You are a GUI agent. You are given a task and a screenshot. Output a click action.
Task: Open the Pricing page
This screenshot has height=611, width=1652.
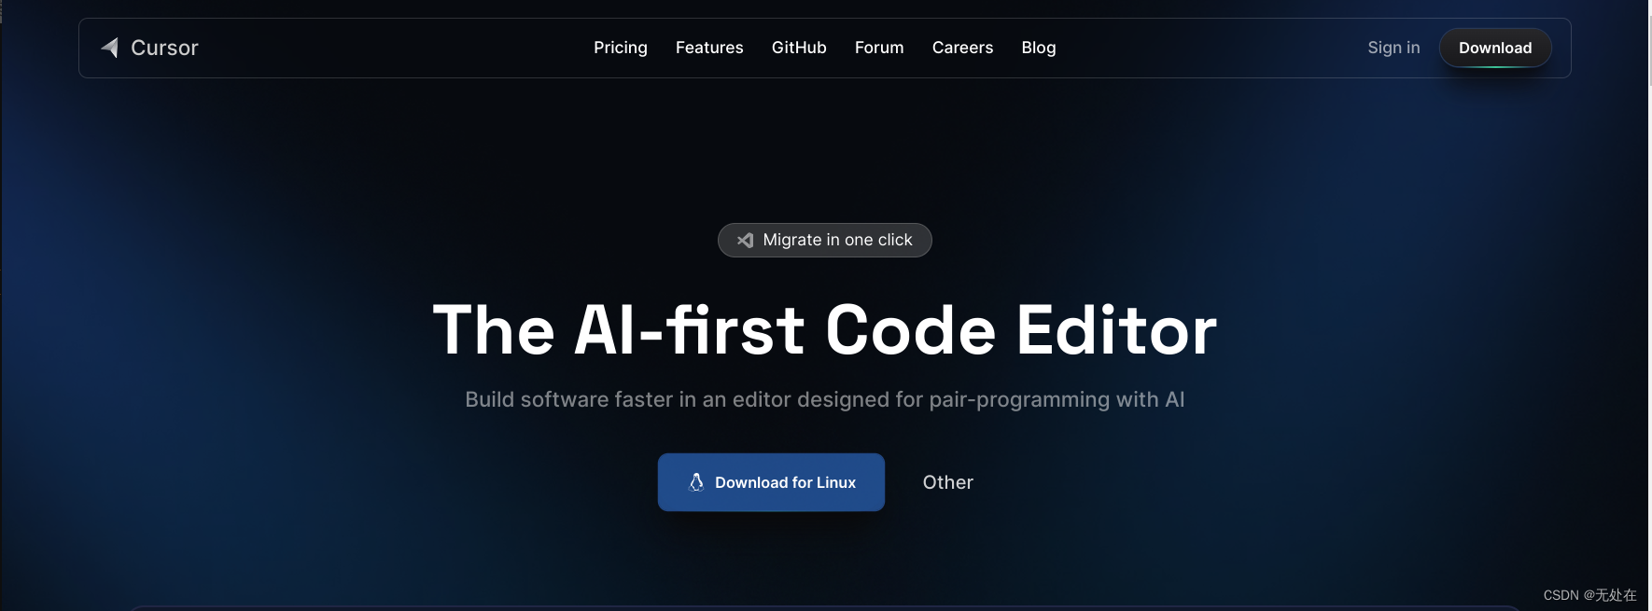coord(621,48)
